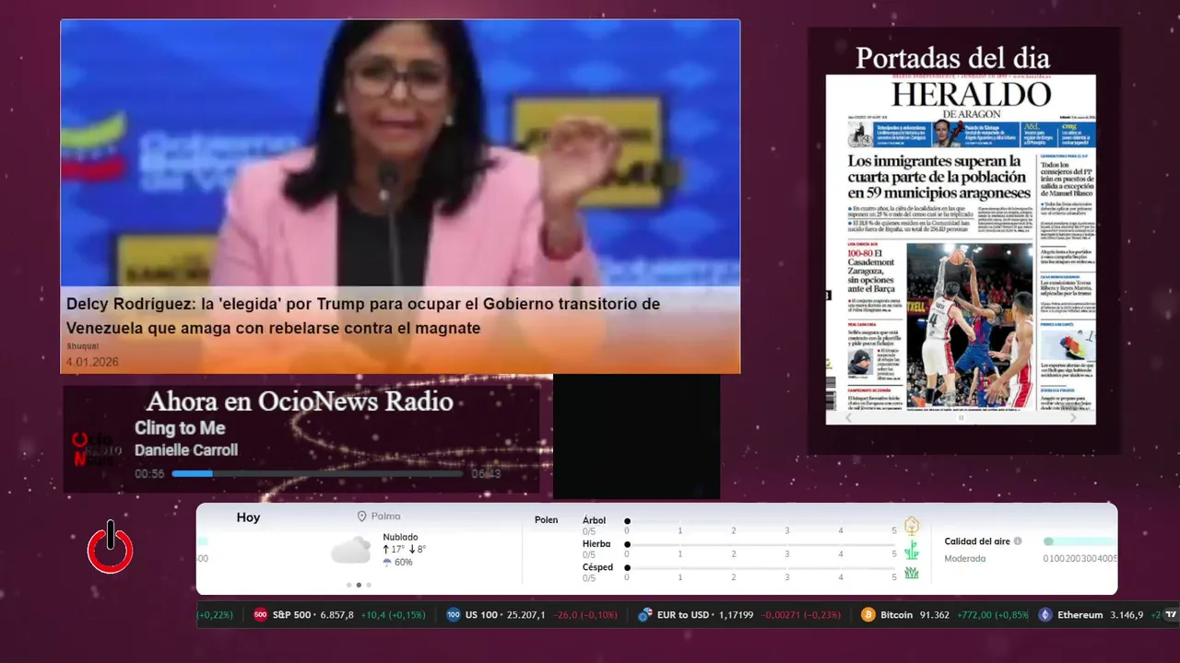The image size is (1180, 663).
Task: Open the 'Los inmigrantes superan' front-page headline
Action: (938, 177)
